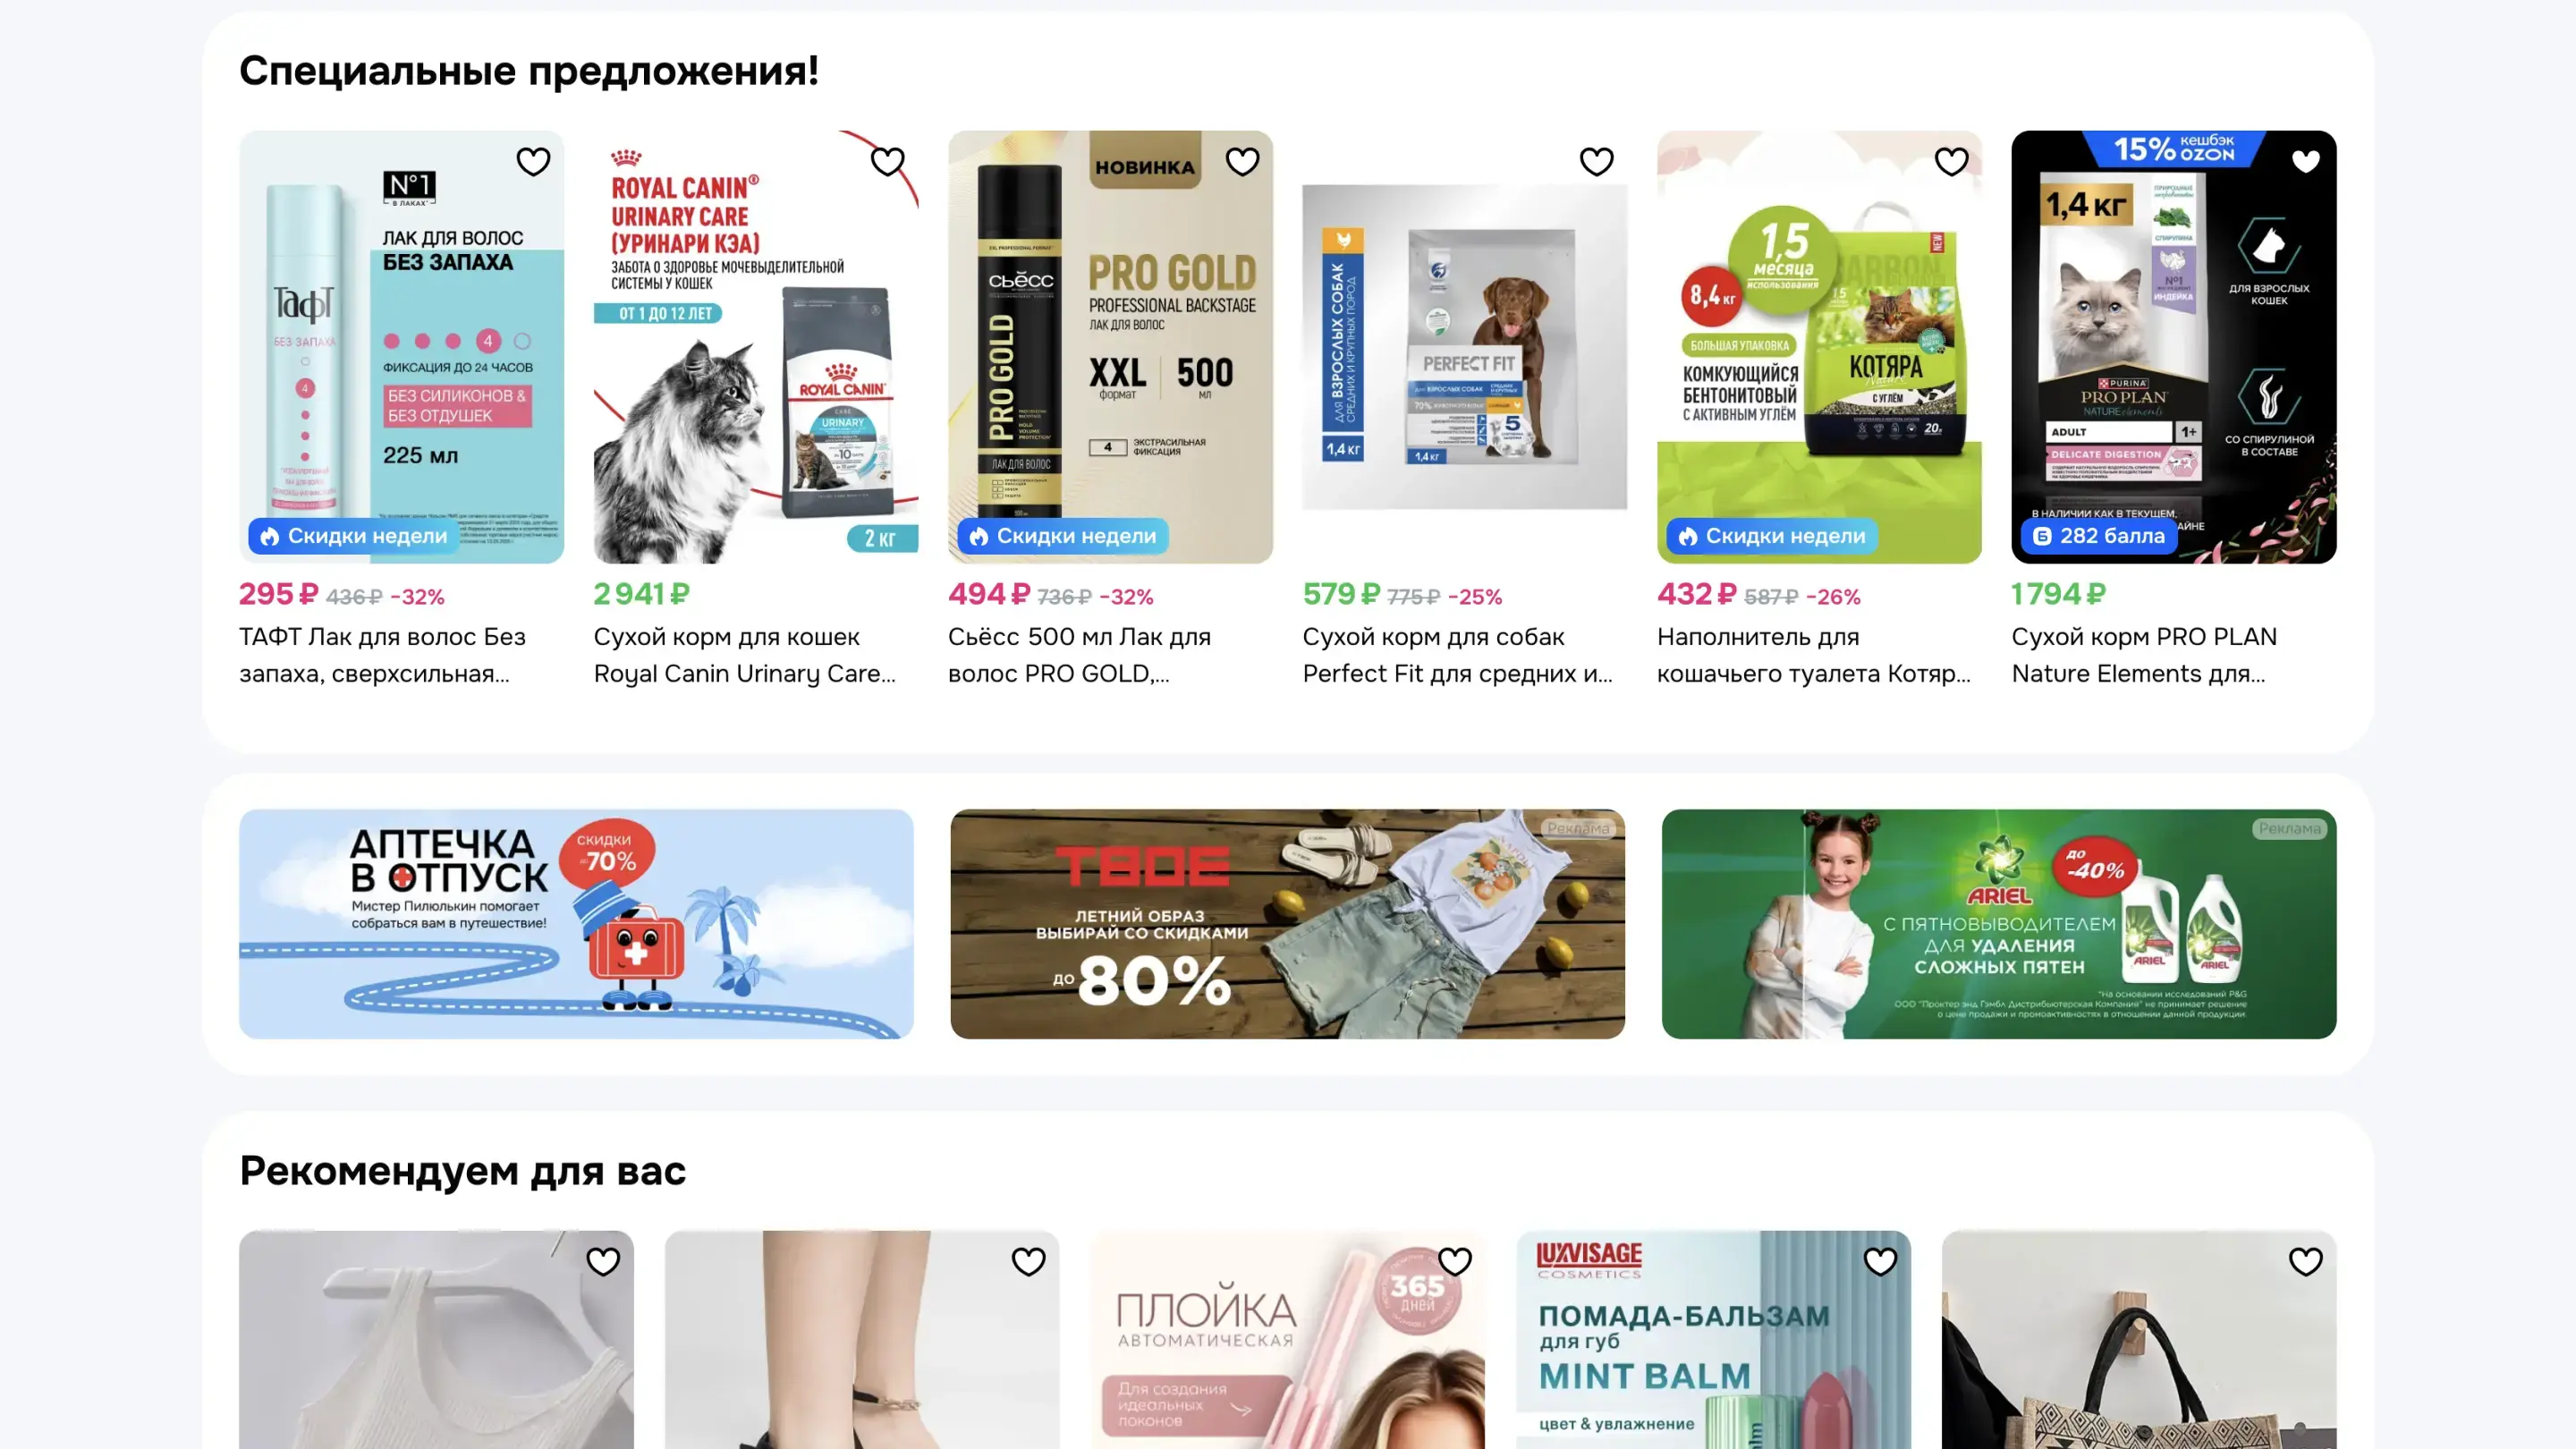The height and width of the screenshot is (1449, 2576).
Task: Open Аптечка в отпуск promo banner
Action: pyautogui.click(x=576, y=923)
